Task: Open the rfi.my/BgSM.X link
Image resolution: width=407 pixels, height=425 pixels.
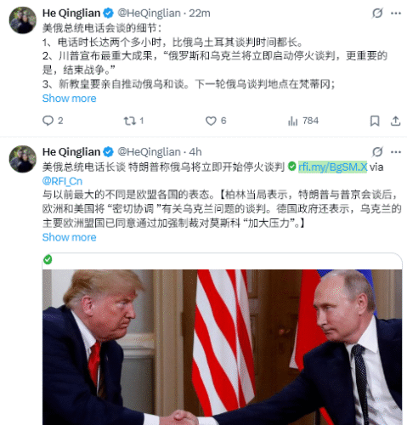Action: (x=333, y=167)
